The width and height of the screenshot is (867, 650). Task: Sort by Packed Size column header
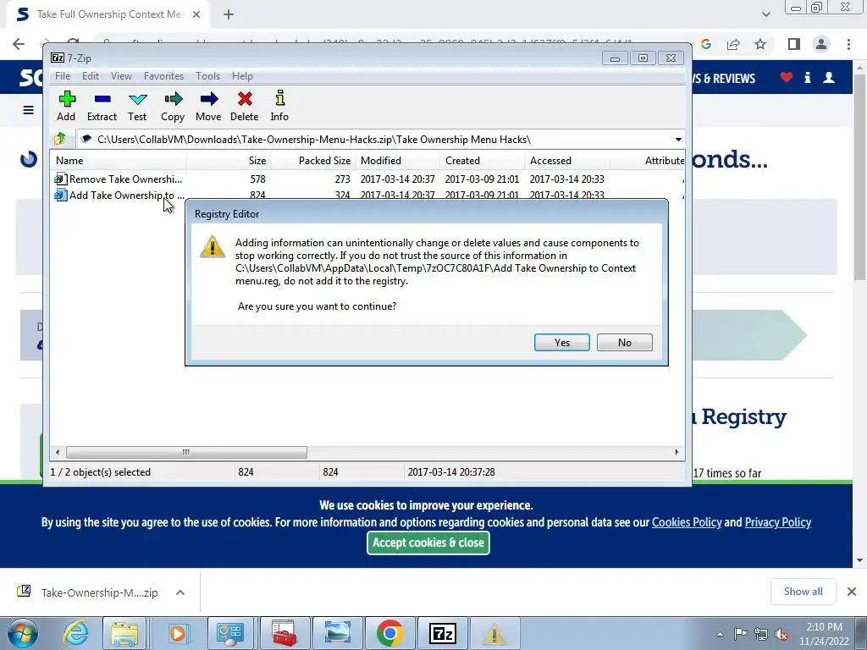[313, 160]
